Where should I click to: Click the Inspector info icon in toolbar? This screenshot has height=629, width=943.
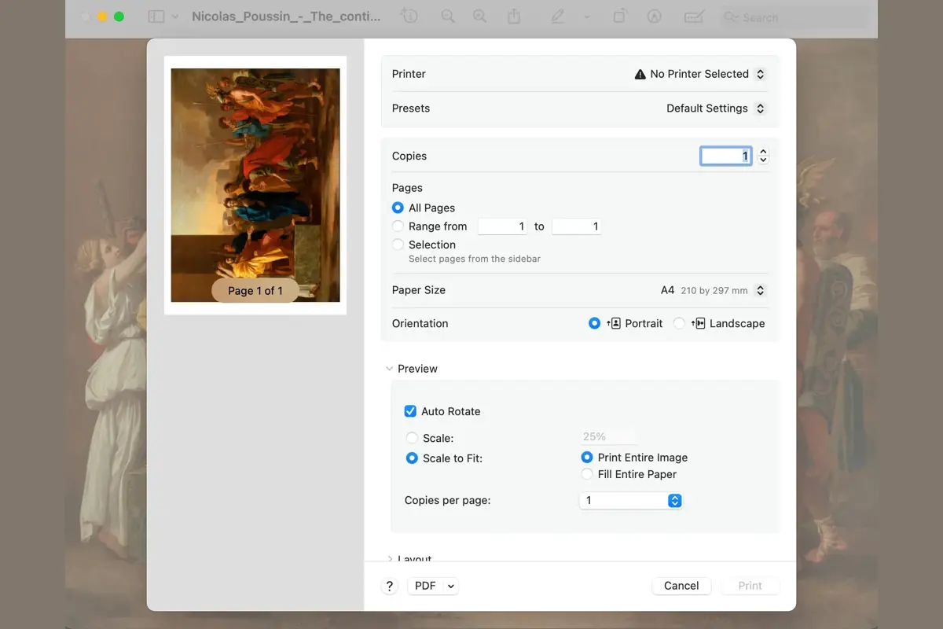click(x=409, y=16)
